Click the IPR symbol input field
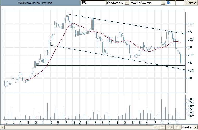The height and width of the screenshot is (130, 198). (x=93, y=3)
